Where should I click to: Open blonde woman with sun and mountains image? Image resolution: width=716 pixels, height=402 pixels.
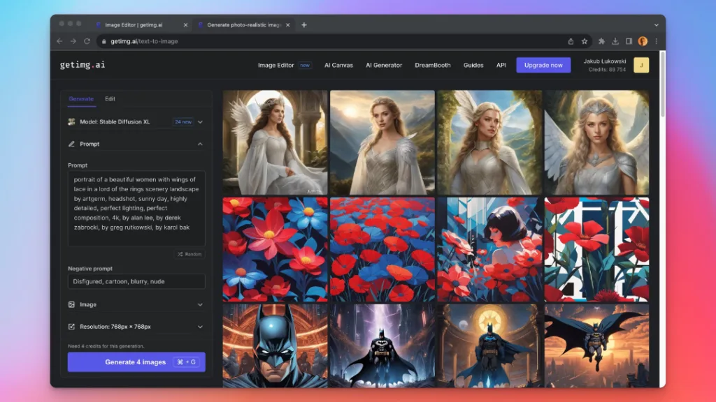pos(382,142)
